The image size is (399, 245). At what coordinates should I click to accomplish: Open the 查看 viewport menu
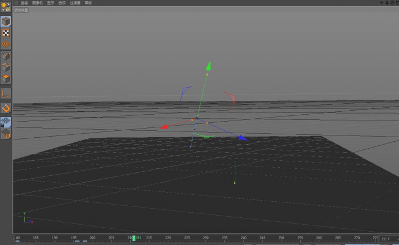24,3
